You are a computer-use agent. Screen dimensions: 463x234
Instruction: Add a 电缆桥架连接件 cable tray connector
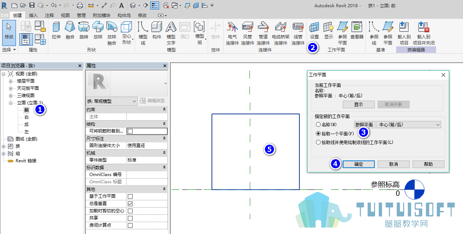tap(281, 33)
